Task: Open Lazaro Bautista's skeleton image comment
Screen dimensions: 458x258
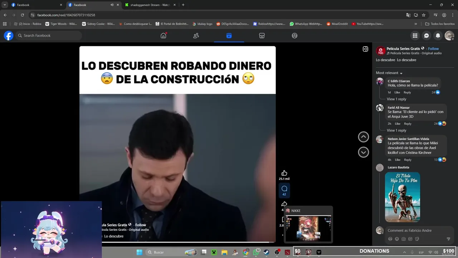Action: pyautogui.click(x=403, y=197)
